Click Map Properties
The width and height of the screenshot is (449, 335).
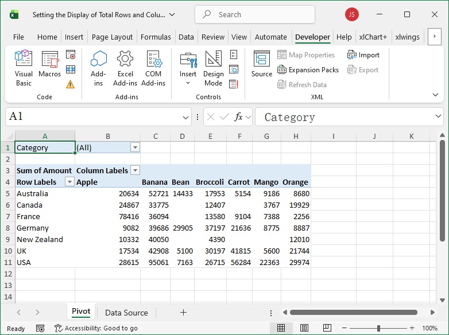[x=306, y=54]
